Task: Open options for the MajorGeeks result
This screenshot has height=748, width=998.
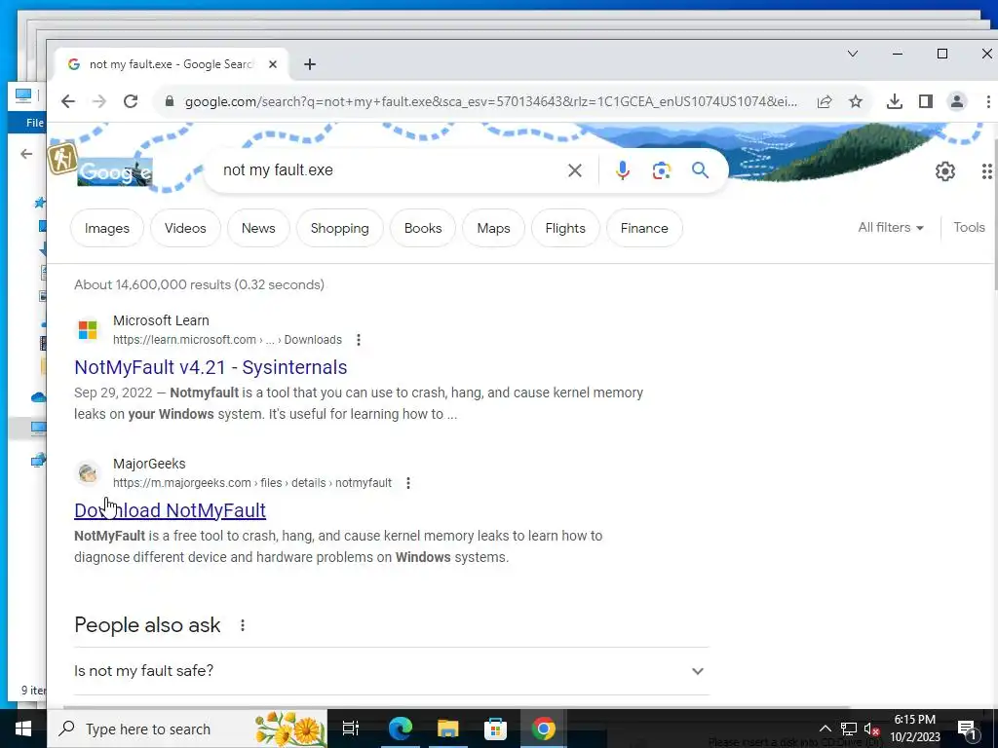Action: coord(408,483)
